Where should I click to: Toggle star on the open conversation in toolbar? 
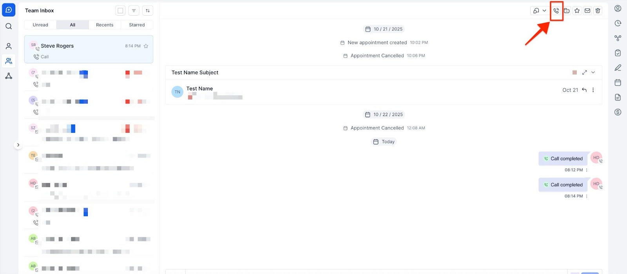coord(577,11)
